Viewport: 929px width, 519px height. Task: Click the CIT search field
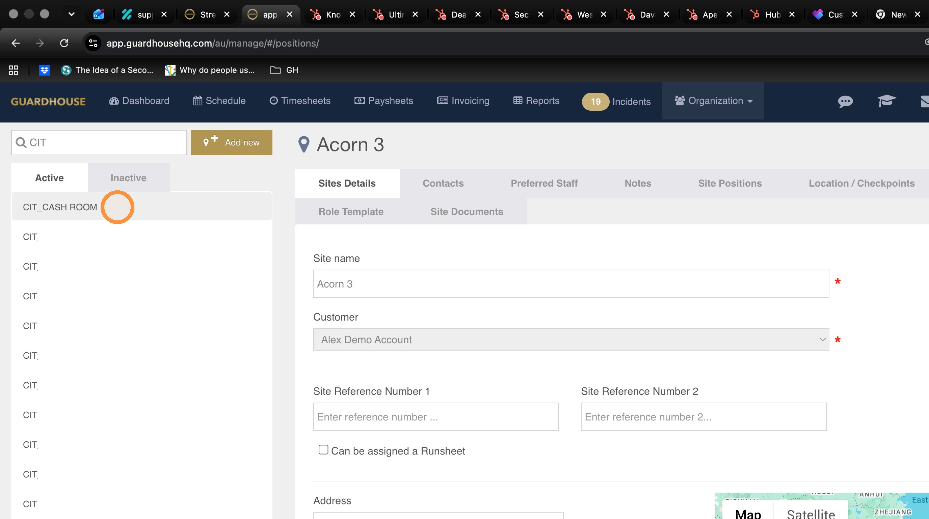coord(99,142)
